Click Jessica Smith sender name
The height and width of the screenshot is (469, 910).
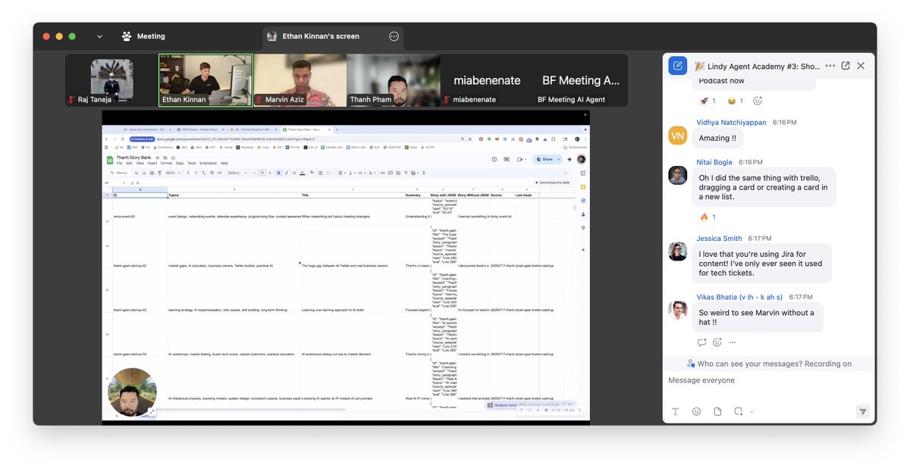click(x=720, y=238)
